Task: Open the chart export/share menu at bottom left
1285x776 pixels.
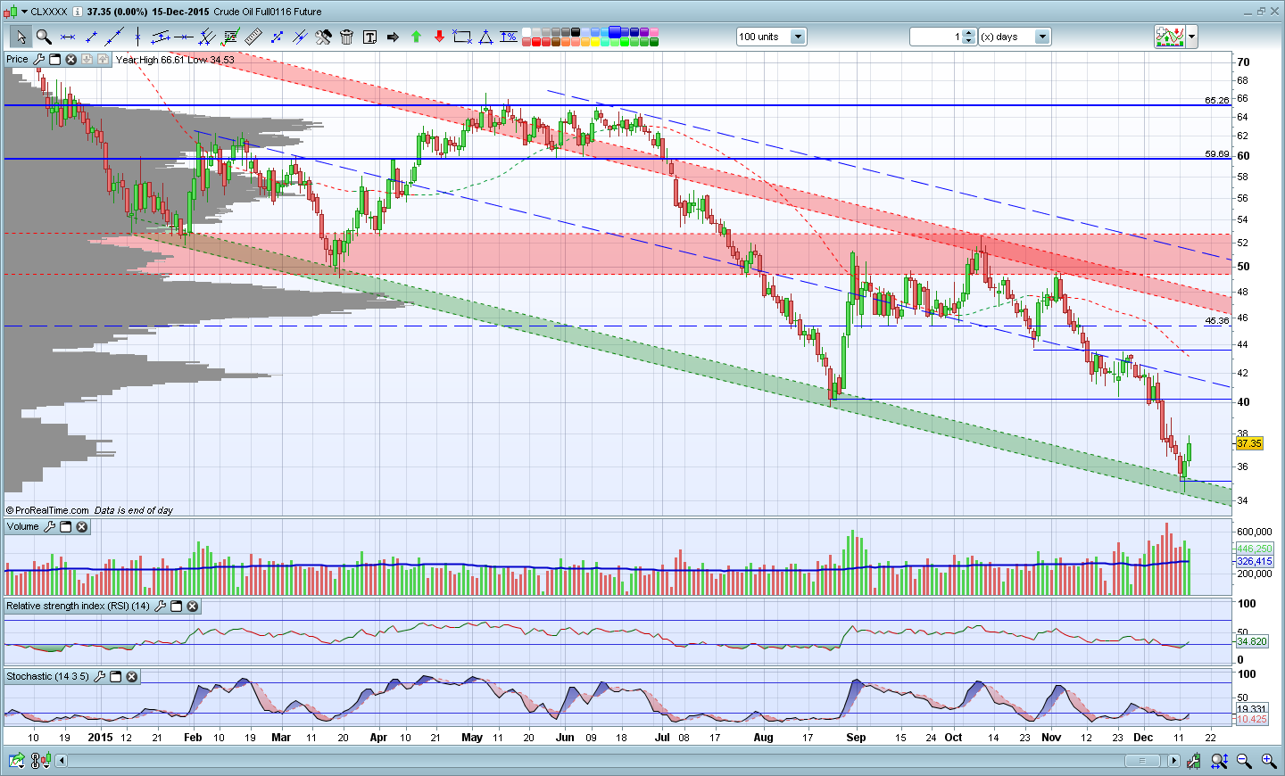Action: pyautogui.click(x=17, y=761)
